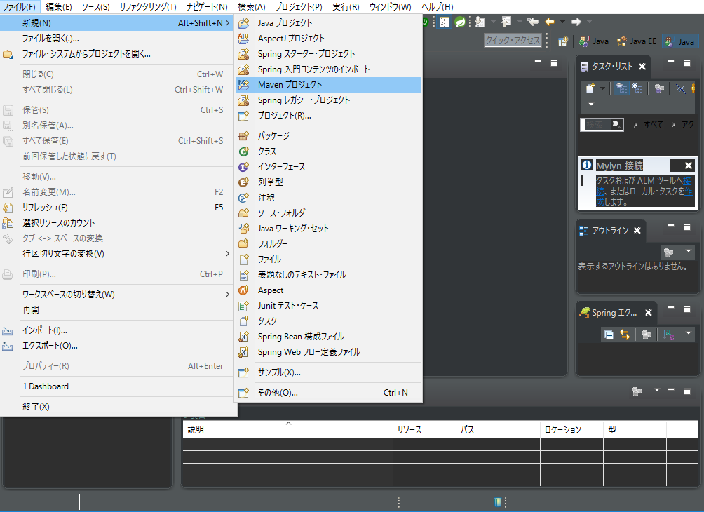Click the ロケーション column header
The image size is (704, 512).
tap(571, 429)
